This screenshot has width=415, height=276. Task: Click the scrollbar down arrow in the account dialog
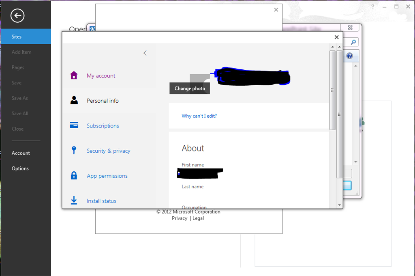tap(340, 205)
